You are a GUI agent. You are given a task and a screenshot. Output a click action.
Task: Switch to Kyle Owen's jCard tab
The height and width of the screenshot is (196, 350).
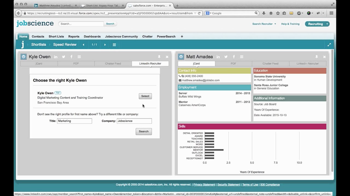click(x=39, y=64)
